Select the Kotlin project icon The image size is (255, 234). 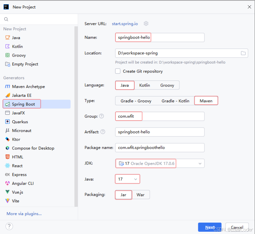7,46
